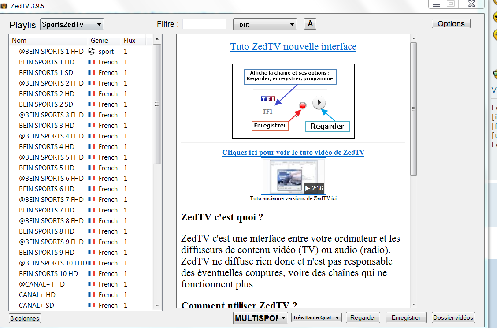497x328 pixels.
Task: Expand the Tout filter dropdown
Action: point(265,25)
